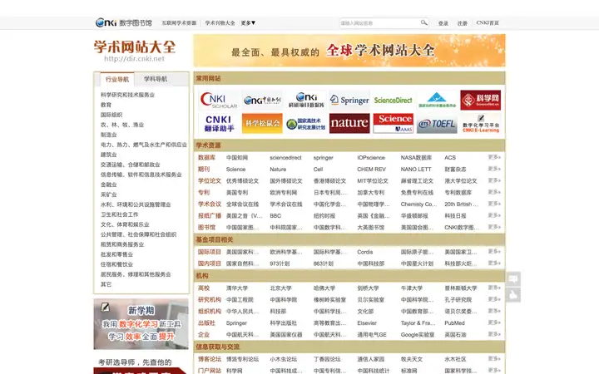Open the orange 科学松鼠会 logo tile
This screenshot has width=599, height=374.
[x=262, y=123]
